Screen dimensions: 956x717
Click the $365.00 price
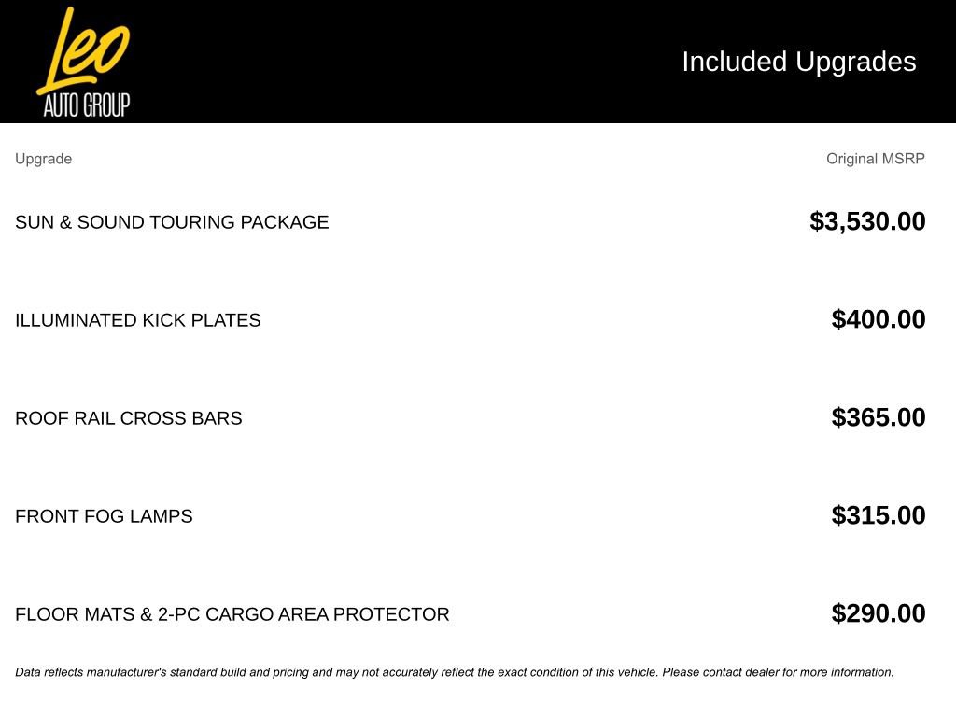[878, 417]
